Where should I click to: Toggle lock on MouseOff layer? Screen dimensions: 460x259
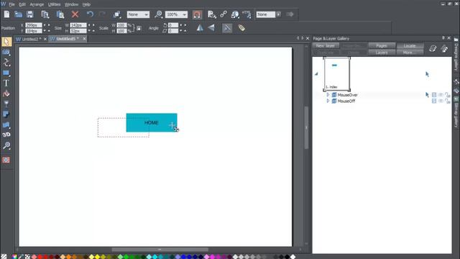447,101
